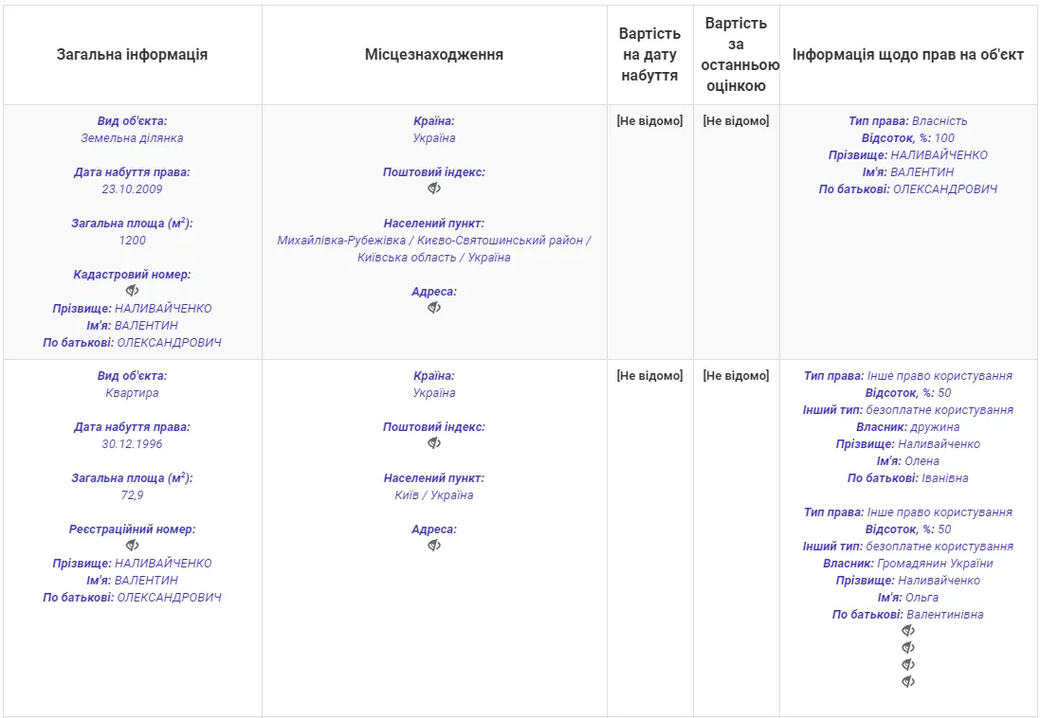The height and width of the screenshot is (718, 1058).
Task: Click the Земельна ділянка object type value
Action: [x=132, y=138]
